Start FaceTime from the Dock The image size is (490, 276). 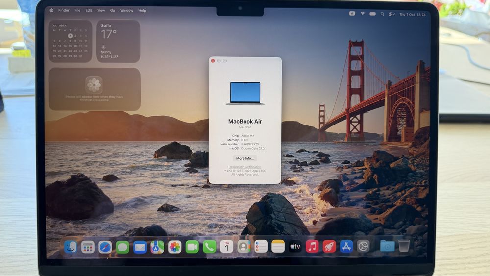coord(192,247)
